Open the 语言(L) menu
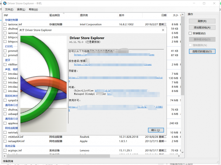 pyautogui.click(x=21, y=10)
